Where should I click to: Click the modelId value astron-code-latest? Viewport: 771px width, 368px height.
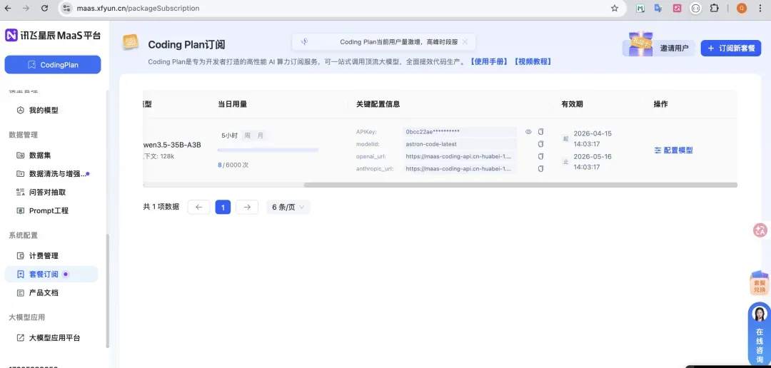click(x=459, y=144)
